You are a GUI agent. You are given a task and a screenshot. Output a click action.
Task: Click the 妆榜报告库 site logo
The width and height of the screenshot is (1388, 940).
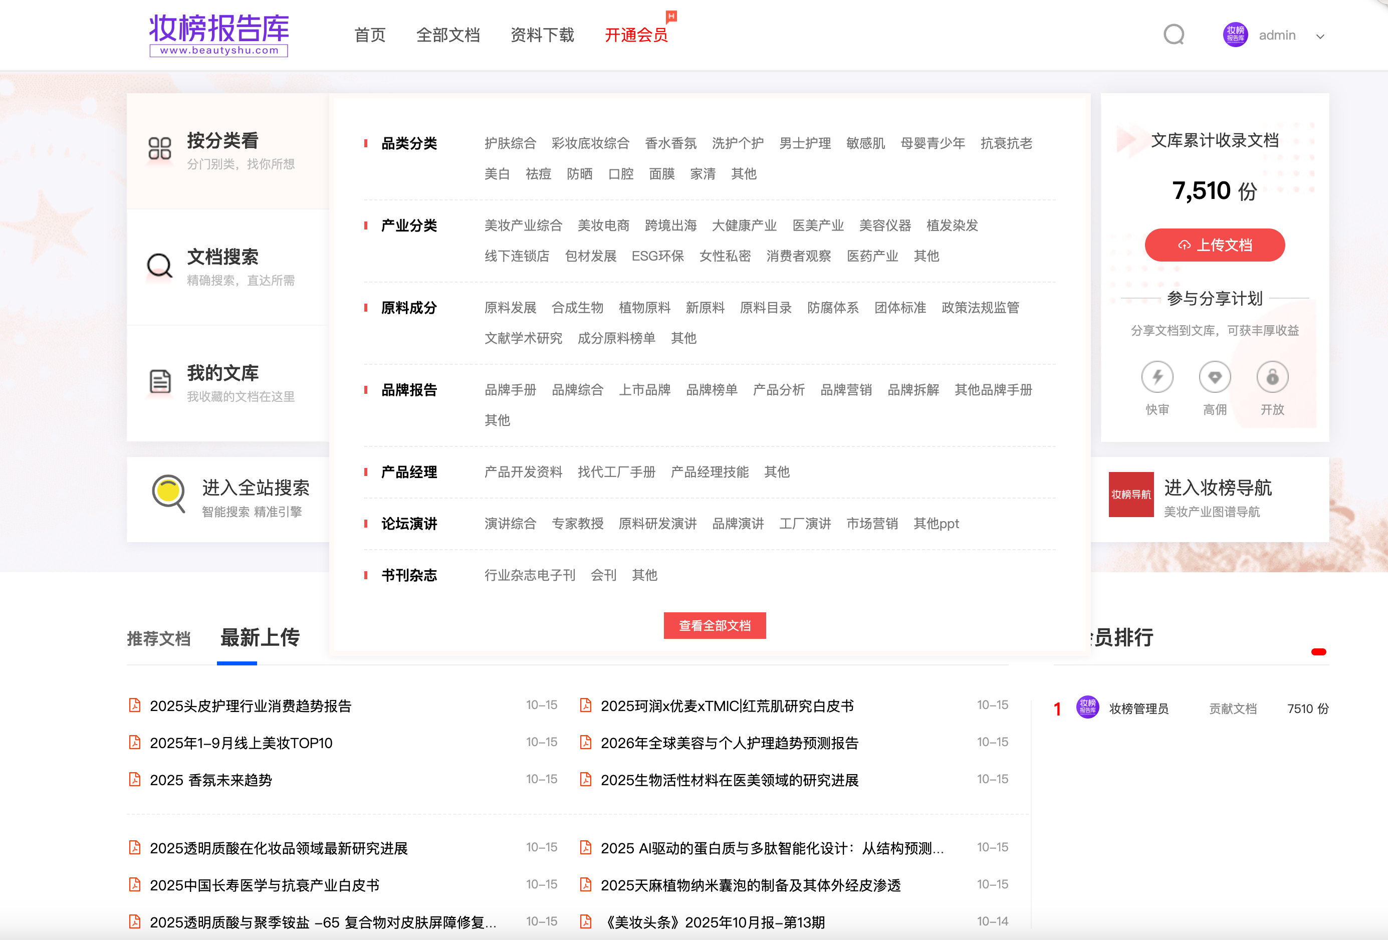pyautogui.click(x=218, y=35)
